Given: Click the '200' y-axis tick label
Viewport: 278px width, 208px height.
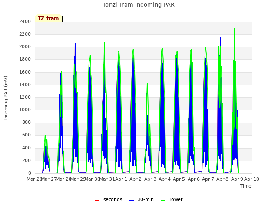Looking at the screenshot, I should click(x=26, y=161).
